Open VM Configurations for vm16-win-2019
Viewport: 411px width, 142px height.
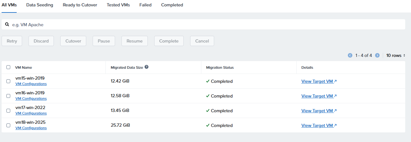[31, 99]
